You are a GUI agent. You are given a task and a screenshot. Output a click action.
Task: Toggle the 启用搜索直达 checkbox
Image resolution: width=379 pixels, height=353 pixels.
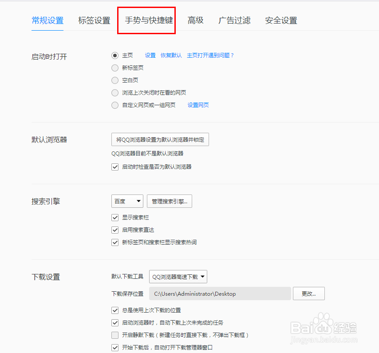(115, 230)
